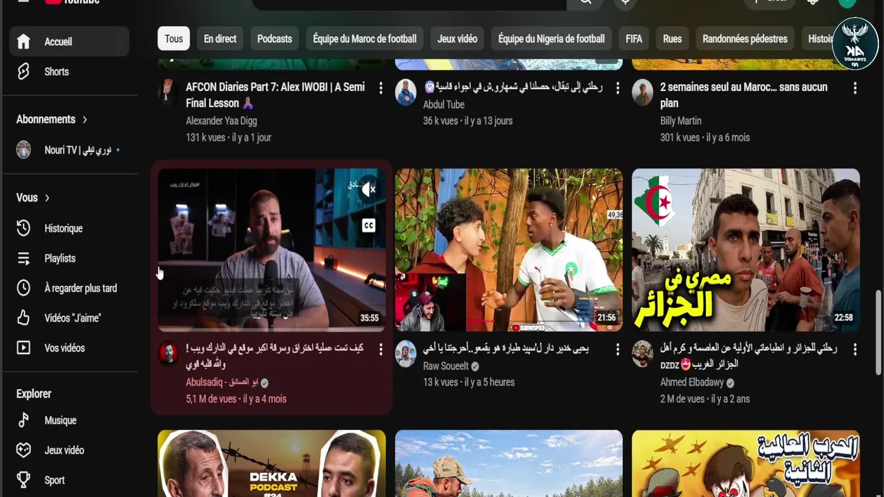
Task: Open Sport trophy icon in sidebar
Action: click(x=23, y=480)
